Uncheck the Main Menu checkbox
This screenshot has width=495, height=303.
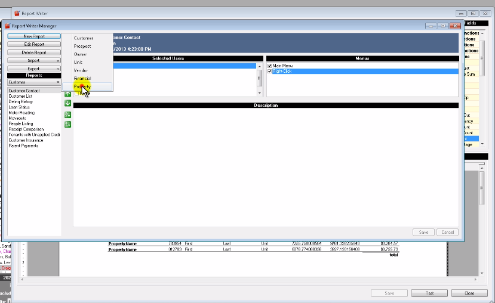tap(270, 66)
